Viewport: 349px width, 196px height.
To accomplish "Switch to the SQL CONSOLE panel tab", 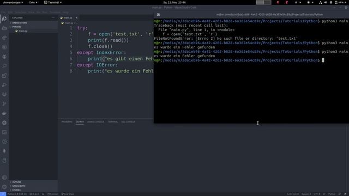I will 128,122.
